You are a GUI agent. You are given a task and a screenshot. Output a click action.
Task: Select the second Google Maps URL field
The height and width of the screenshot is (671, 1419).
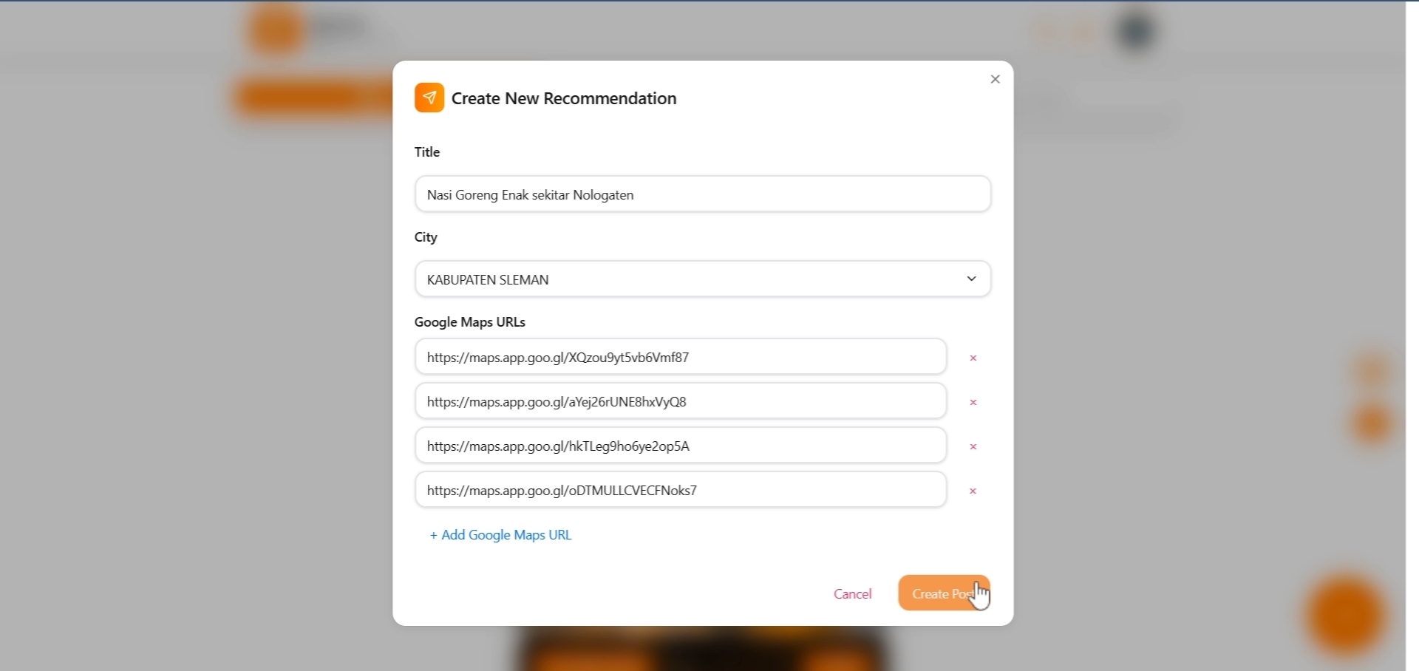(681, 402)
